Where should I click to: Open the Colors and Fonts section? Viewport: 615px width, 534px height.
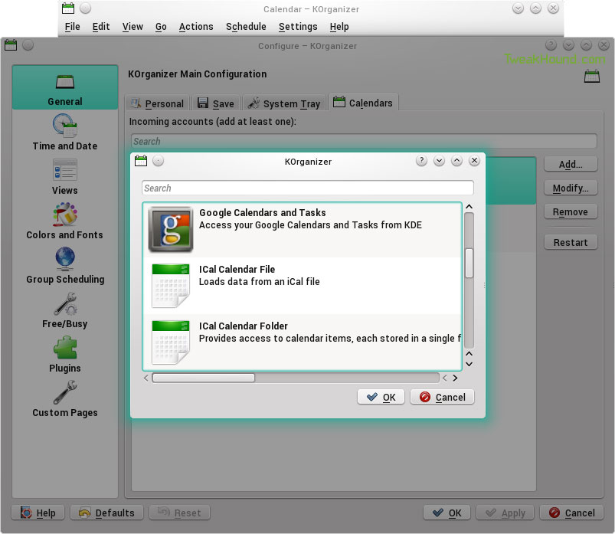pos(64,221)
